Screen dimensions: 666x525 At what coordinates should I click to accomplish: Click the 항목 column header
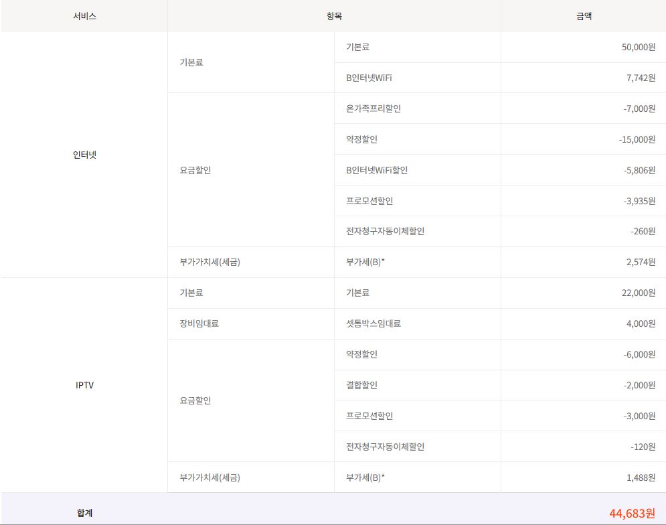(x=334, y=17)
